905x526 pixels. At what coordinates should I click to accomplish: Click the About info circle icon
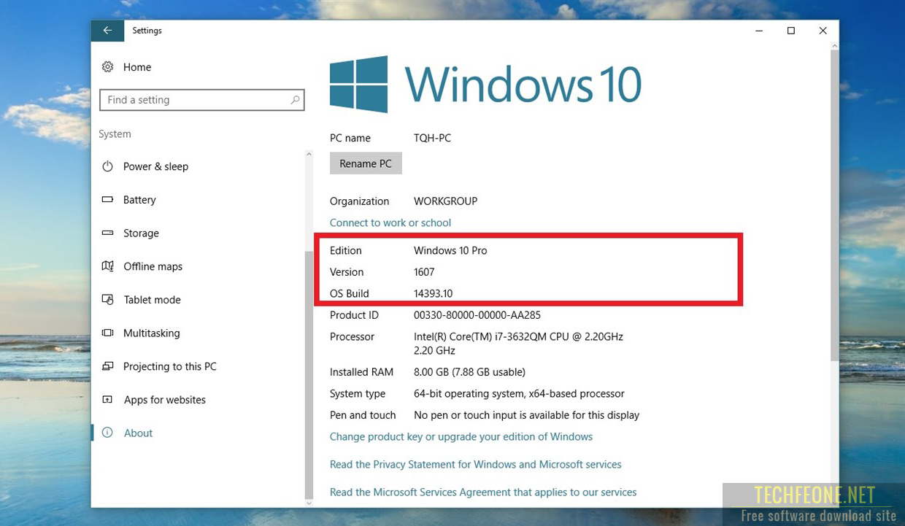click(107, 433)
